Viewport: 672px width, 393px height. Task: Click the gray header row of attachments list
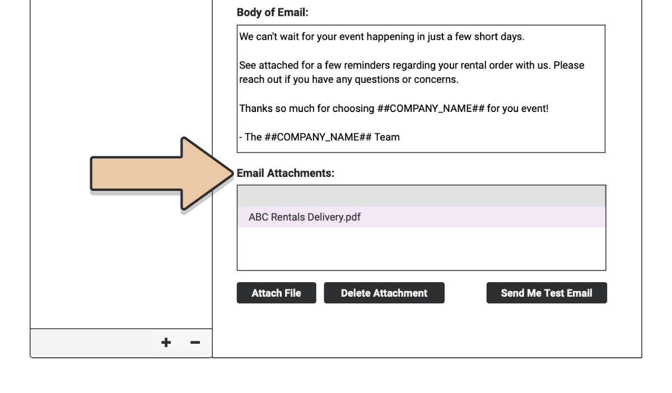pyautogui.click(x=421, y=196)
